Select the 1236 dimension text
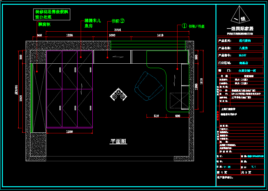This screenshot has width=268, height=191. [x=69, y=35]
